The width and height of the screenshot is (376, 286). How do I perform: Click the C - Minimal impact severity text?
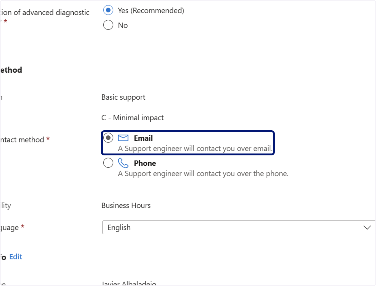click(x=133, y=118)
